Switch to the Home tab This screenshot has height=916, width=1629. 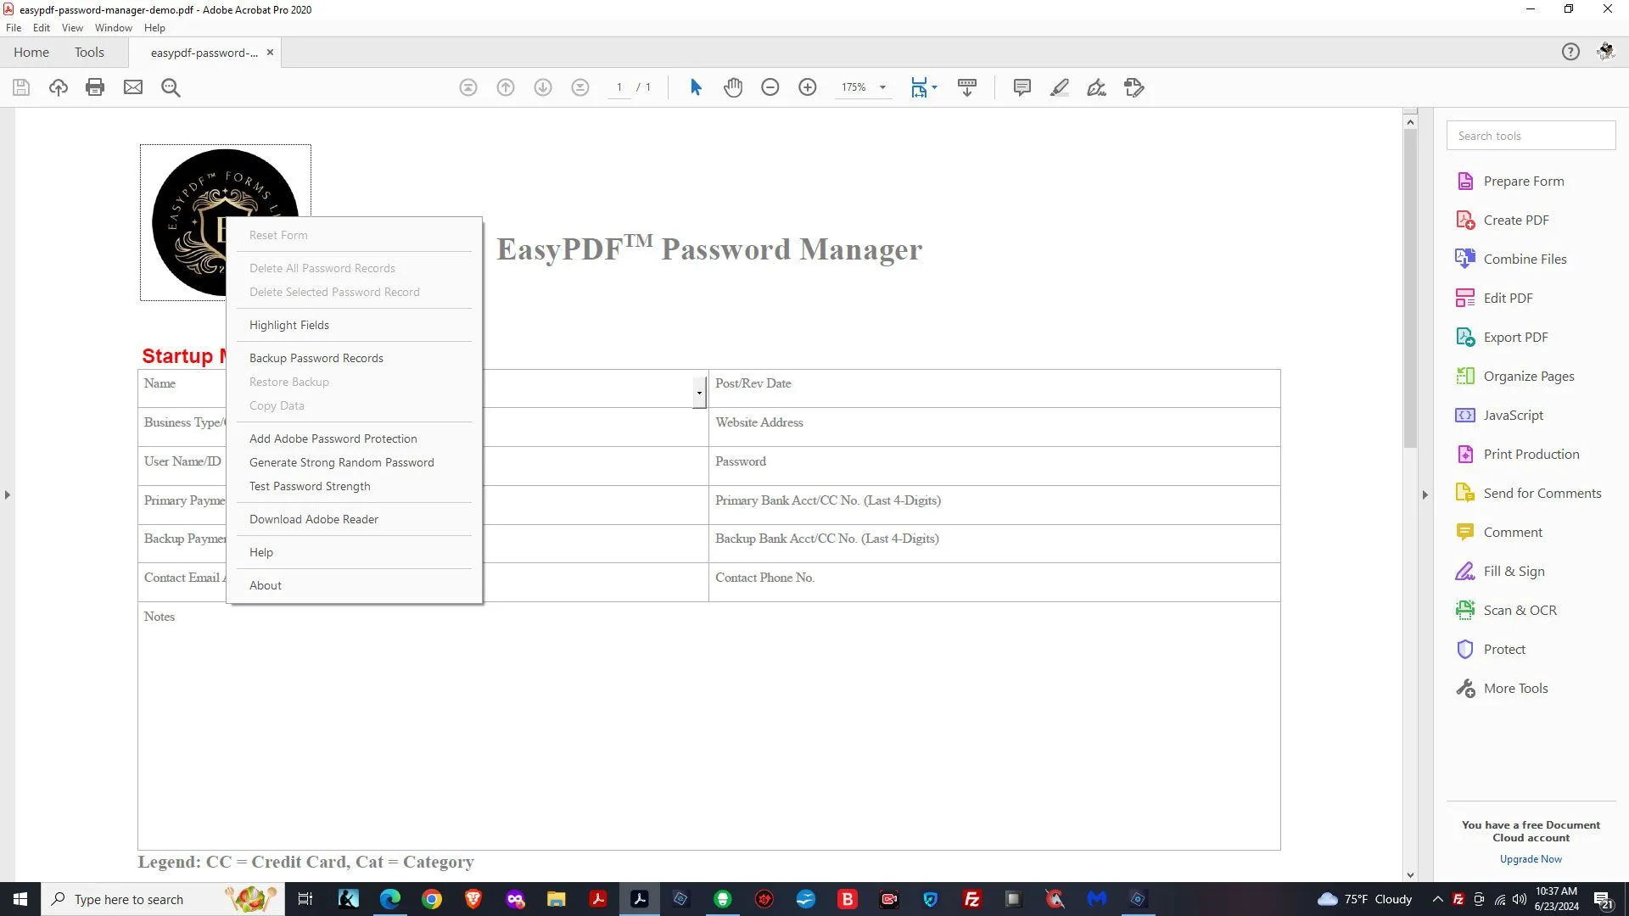tap(31, 53)
